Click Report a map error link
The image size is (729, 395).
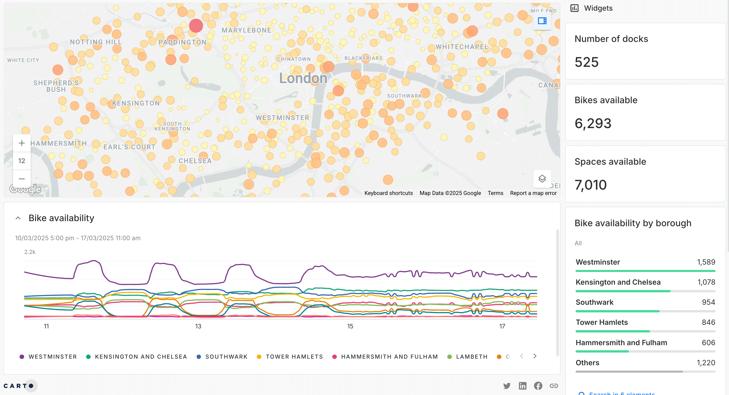[533, 193]
